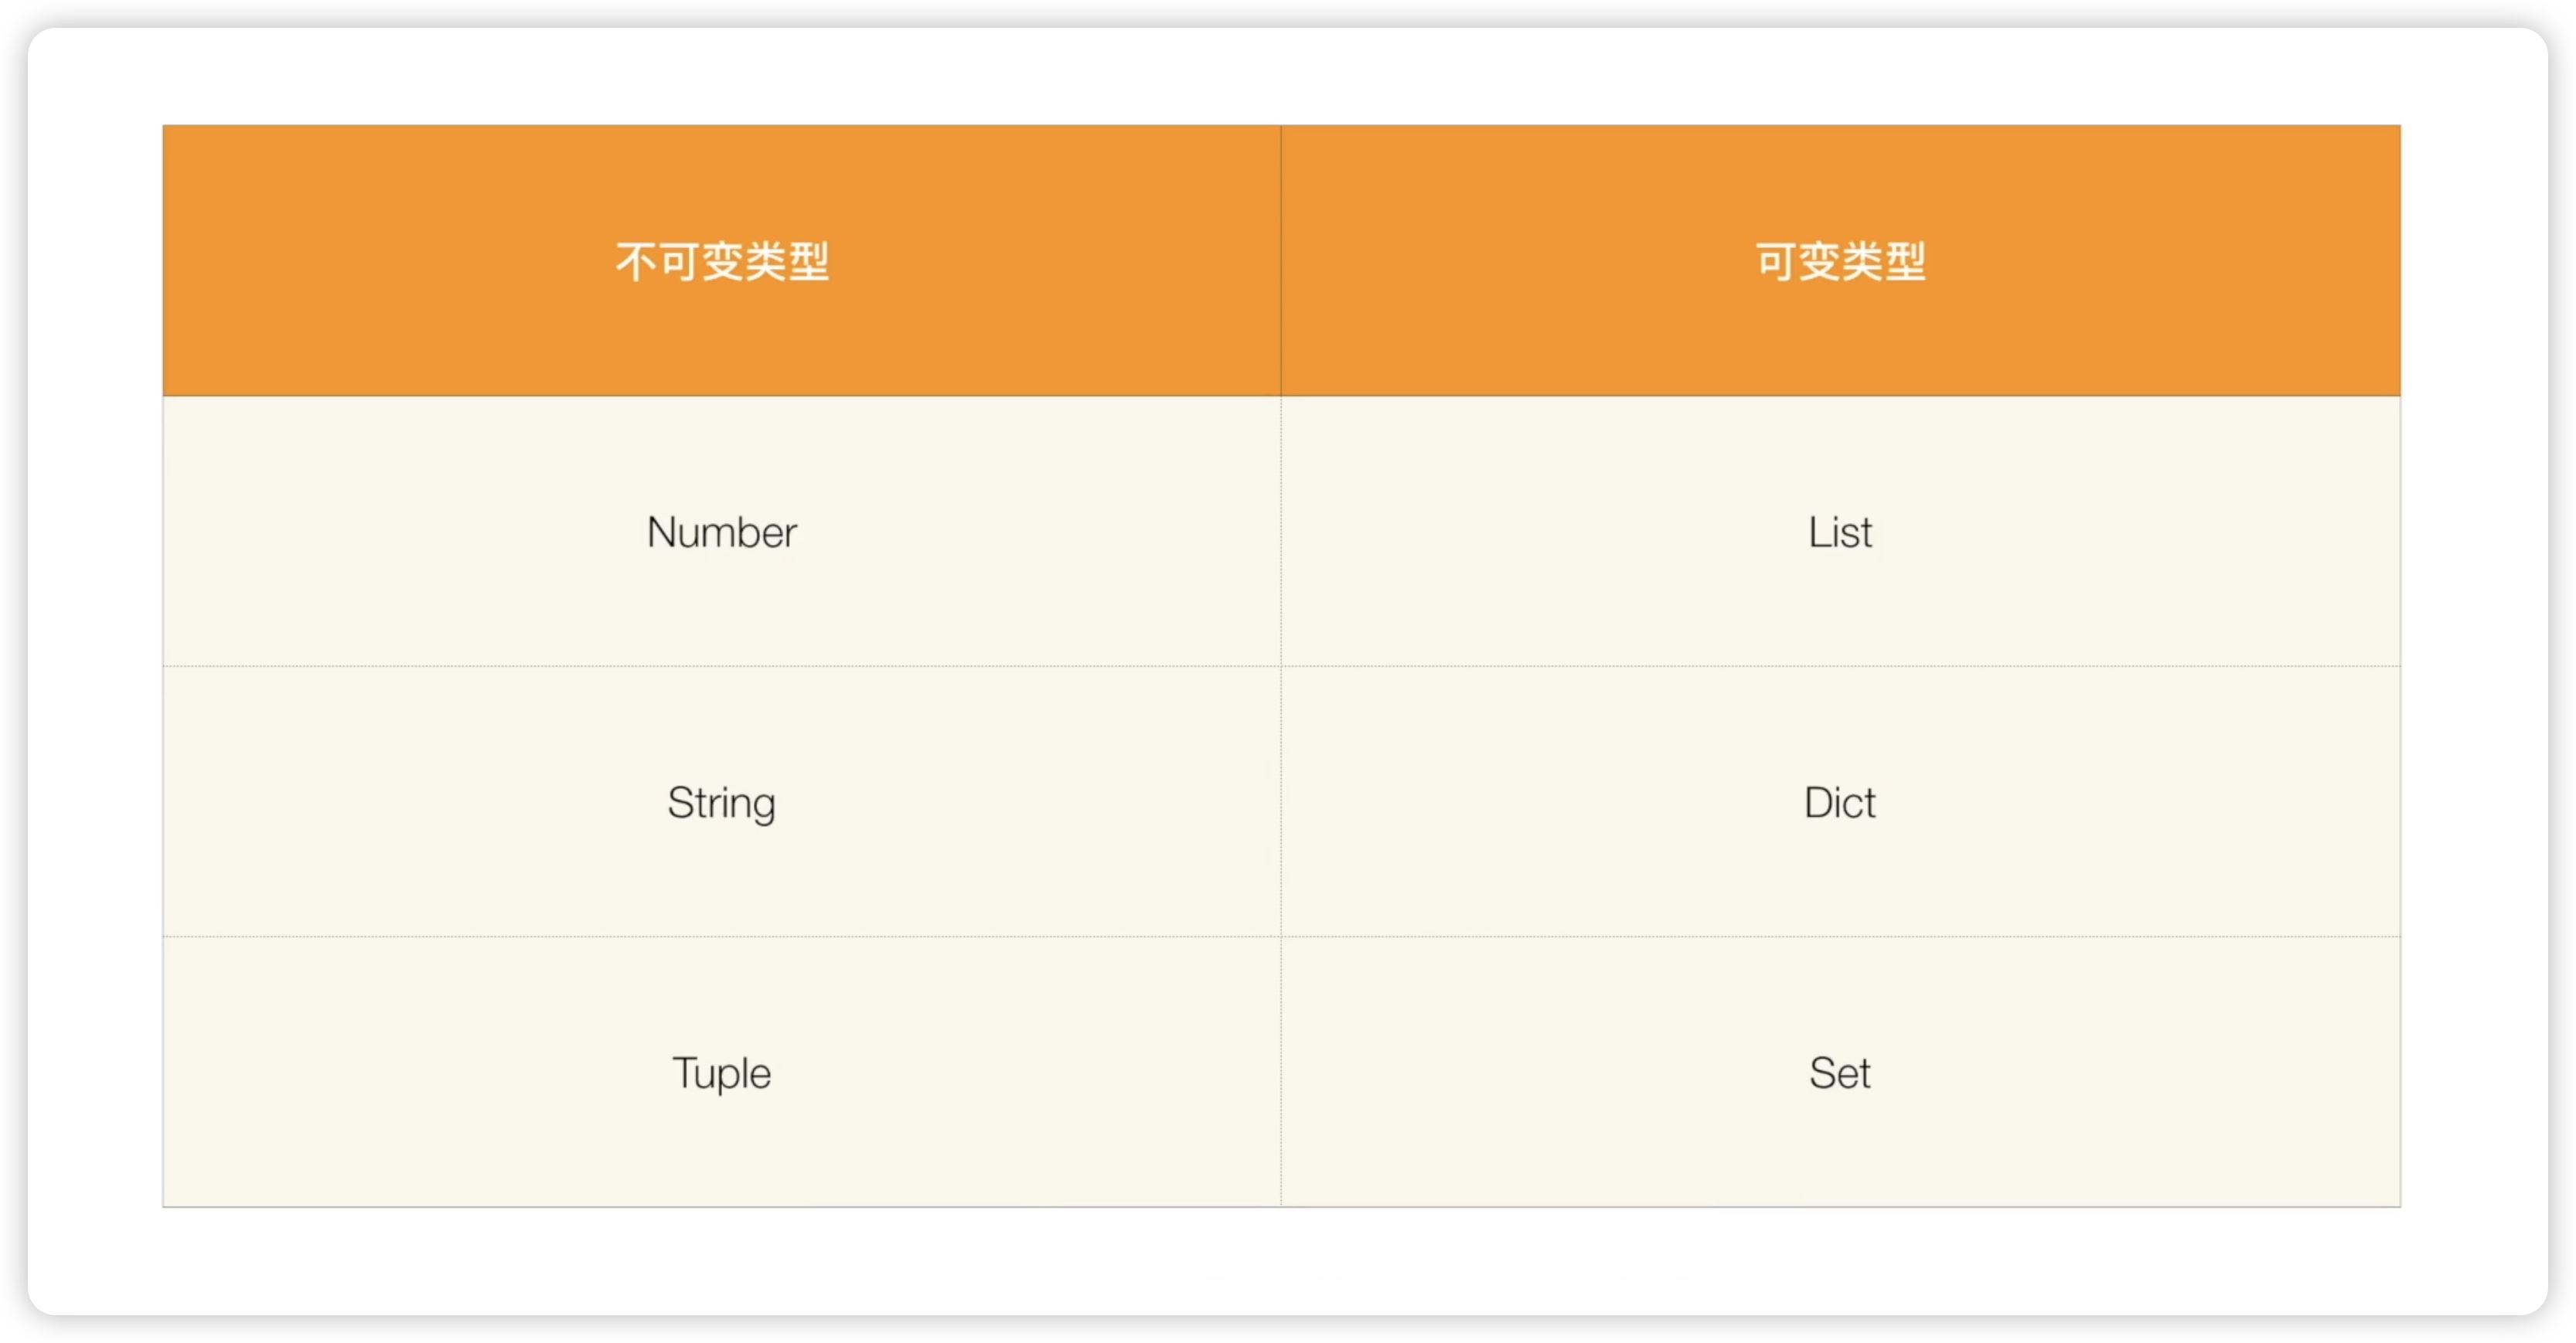Click the column divider between String and Dict
2576x1343 pixels.
coord(1281,802)
